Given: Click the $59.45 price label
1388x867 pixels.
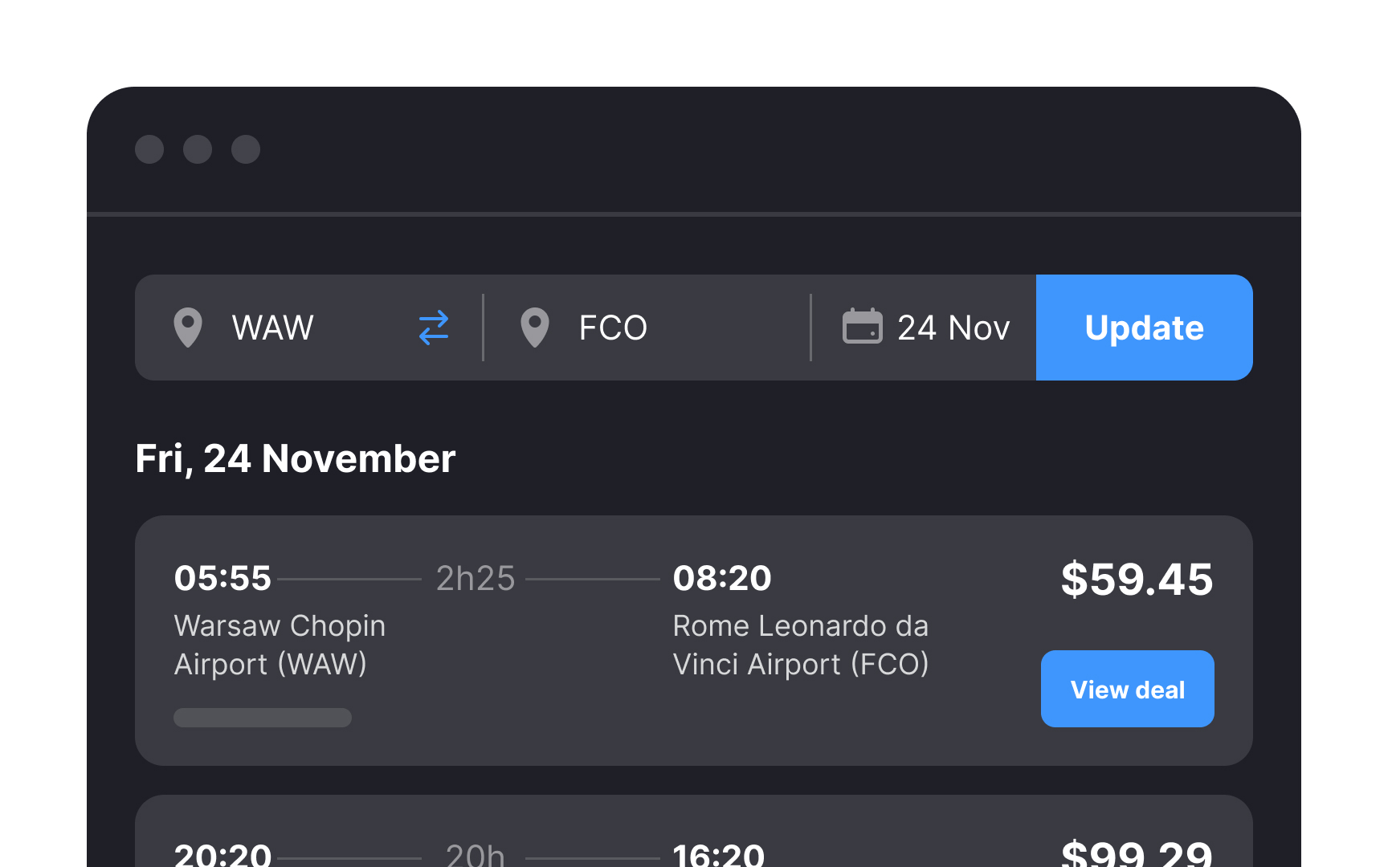Looking at the screenshot, I should tap(1137, 578).
